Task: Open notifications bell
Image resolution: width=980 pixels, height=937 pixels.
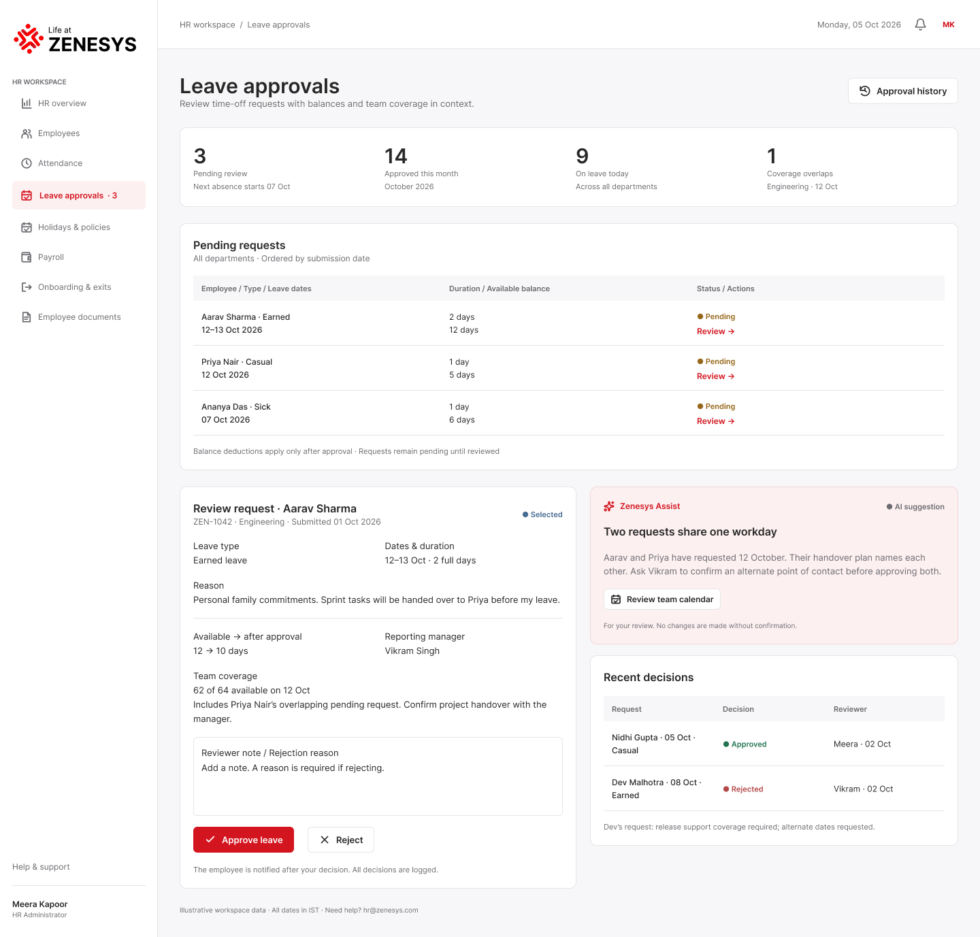Action: 920,24
